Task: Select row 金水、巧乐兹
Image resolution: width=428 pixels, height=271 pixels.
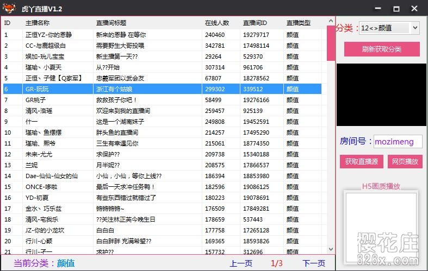Action: (x=162, y=209)
